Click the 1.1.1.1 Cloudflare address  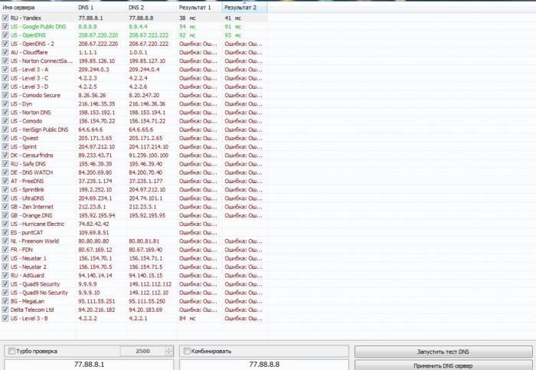(87, 52)
